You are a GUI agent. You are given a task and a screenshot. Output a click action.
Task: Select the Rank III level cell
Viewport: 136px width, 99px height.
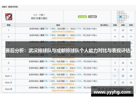[x=8, y=89]
